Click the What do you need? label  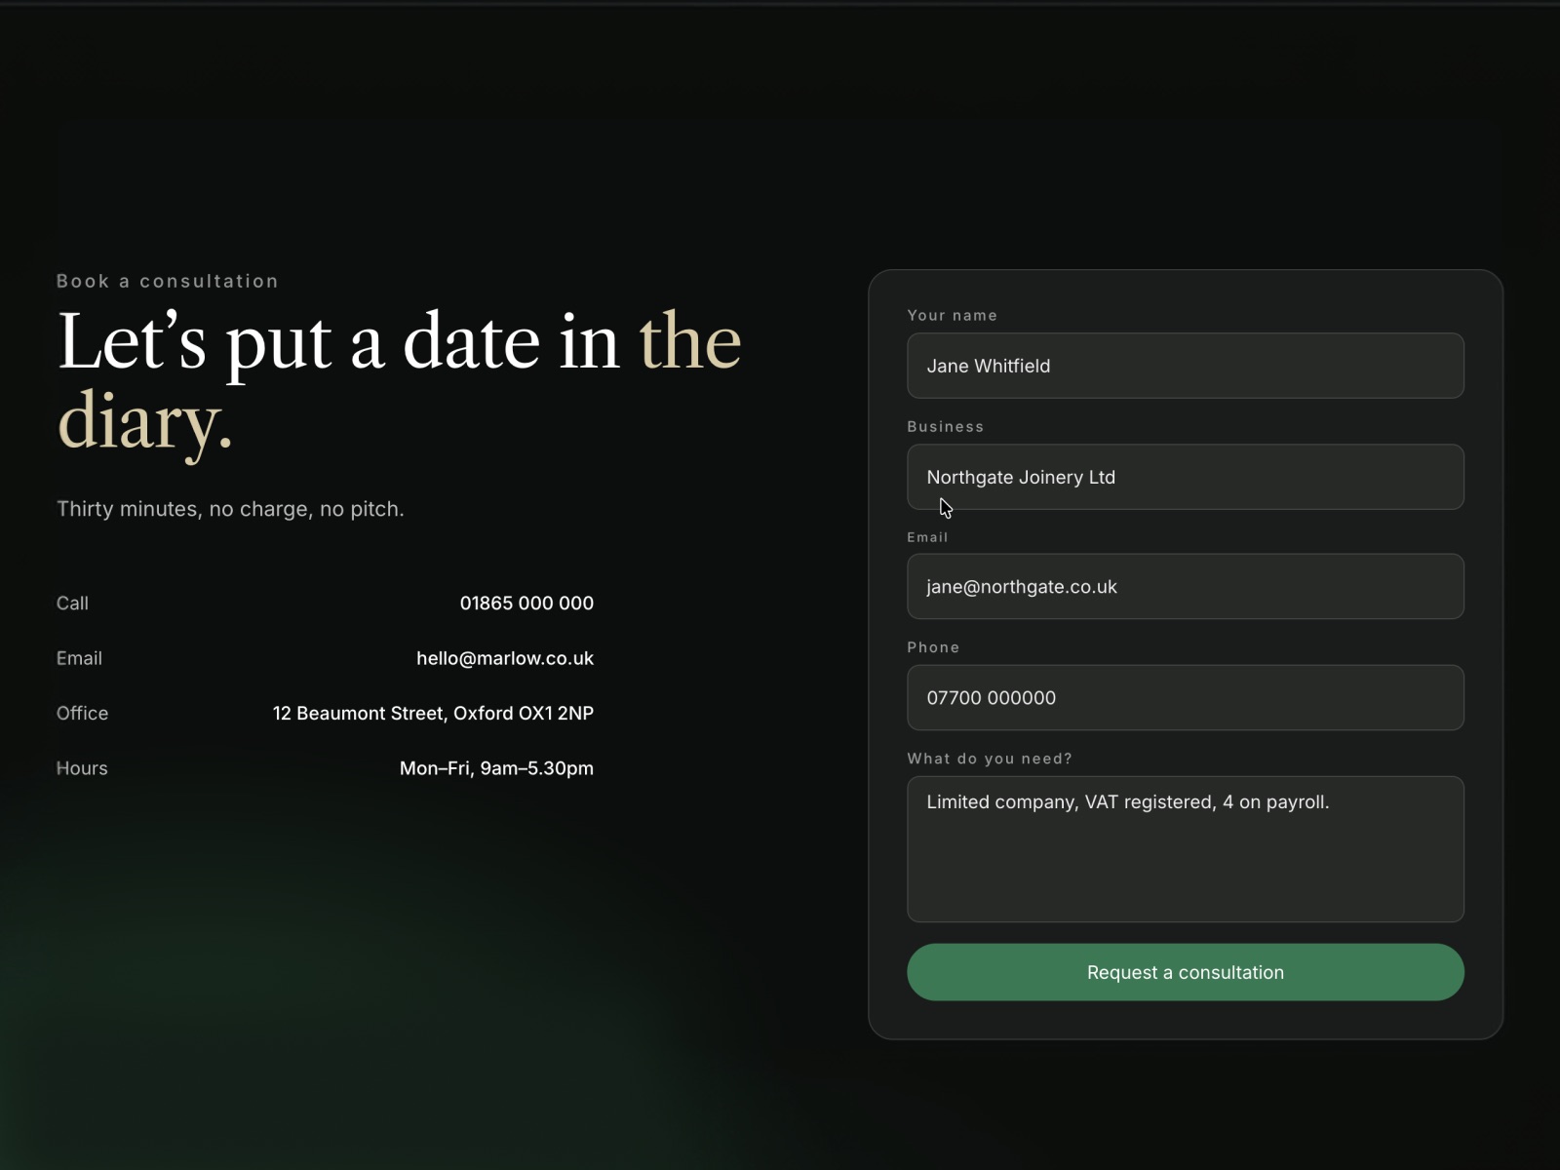tap(990, 759)
